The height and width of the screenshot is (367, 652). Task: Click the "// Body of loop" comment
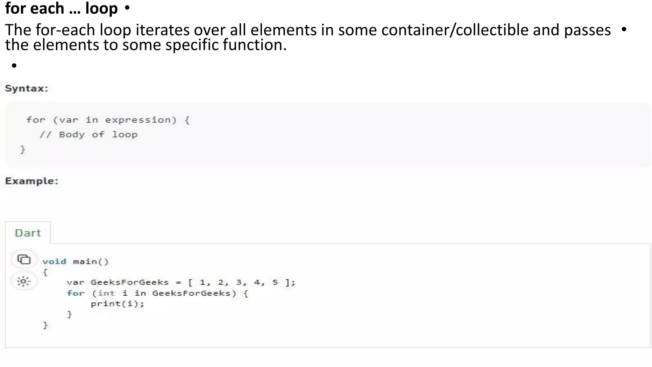click(89, 134)
